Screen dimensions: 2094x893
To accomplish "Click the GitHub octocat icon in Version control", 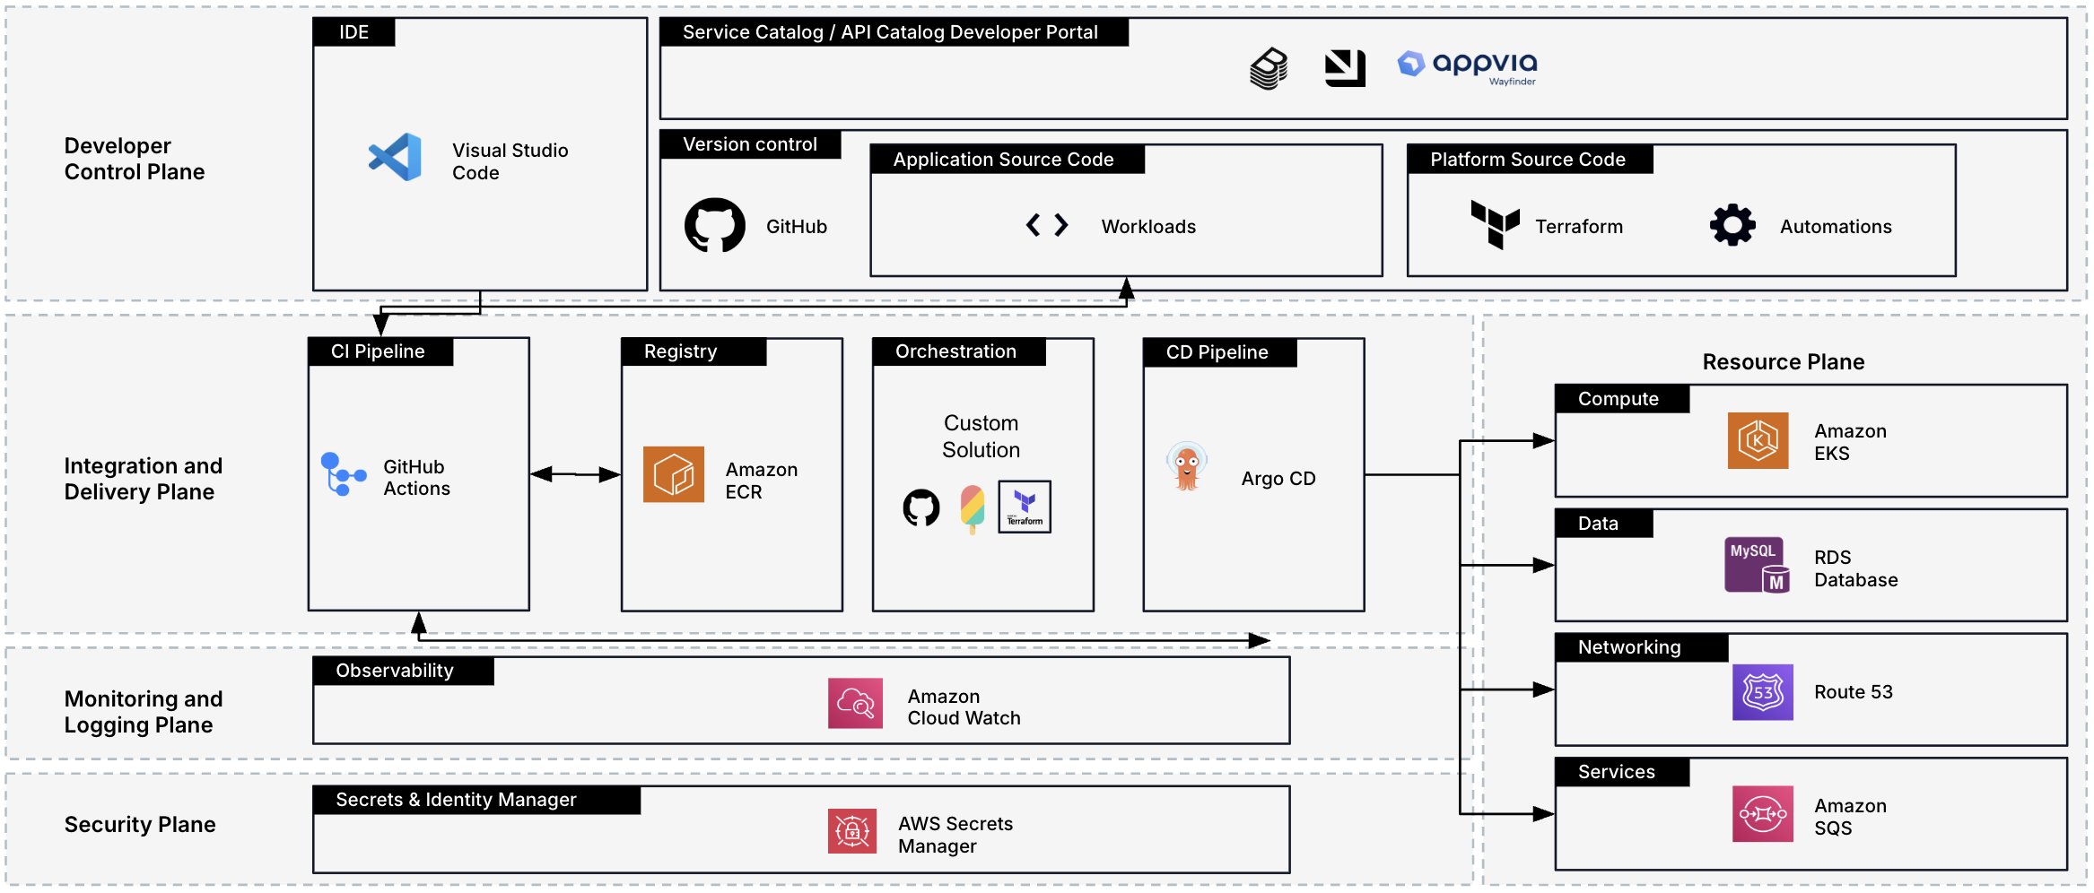I will [715, 225].
